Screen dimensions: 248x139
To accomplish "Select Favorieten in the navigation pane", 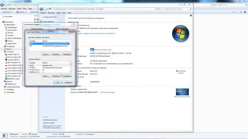I will (9, 17).
